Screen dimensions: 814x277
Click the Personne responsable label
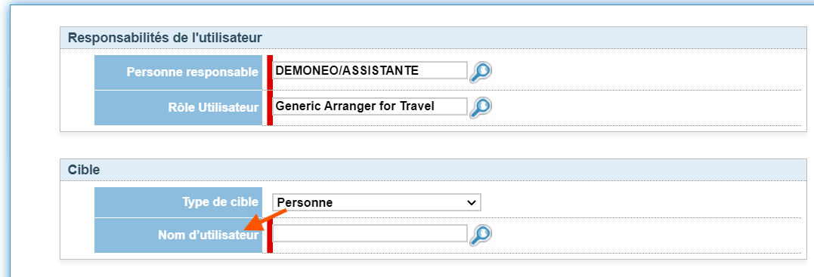(x=193, y=72)
